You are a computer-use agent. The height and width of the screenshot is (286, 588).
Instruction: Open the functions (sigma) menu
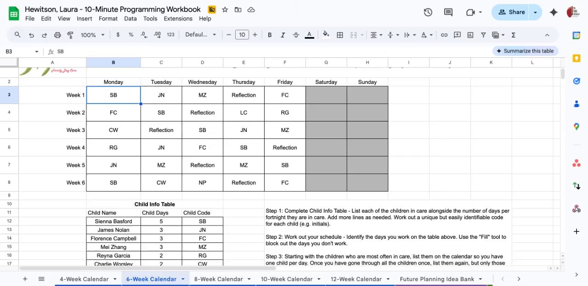coord(513,35)
